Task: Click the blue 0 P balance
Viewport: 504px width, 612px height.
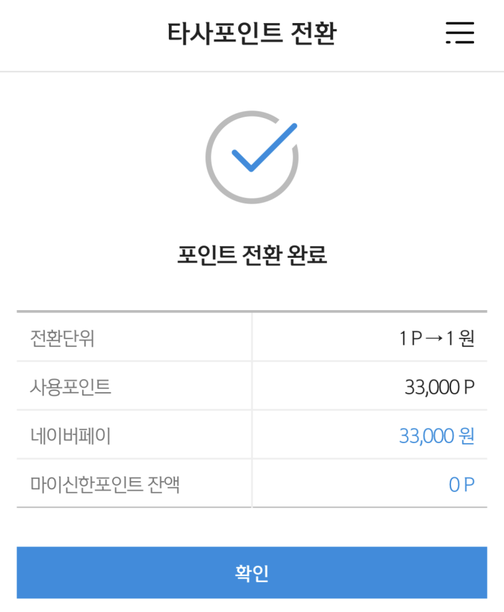Action: pyautogui.click(x=461, y=484)
